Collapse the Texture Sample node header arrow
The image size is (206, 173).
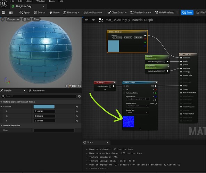point(156,83)
